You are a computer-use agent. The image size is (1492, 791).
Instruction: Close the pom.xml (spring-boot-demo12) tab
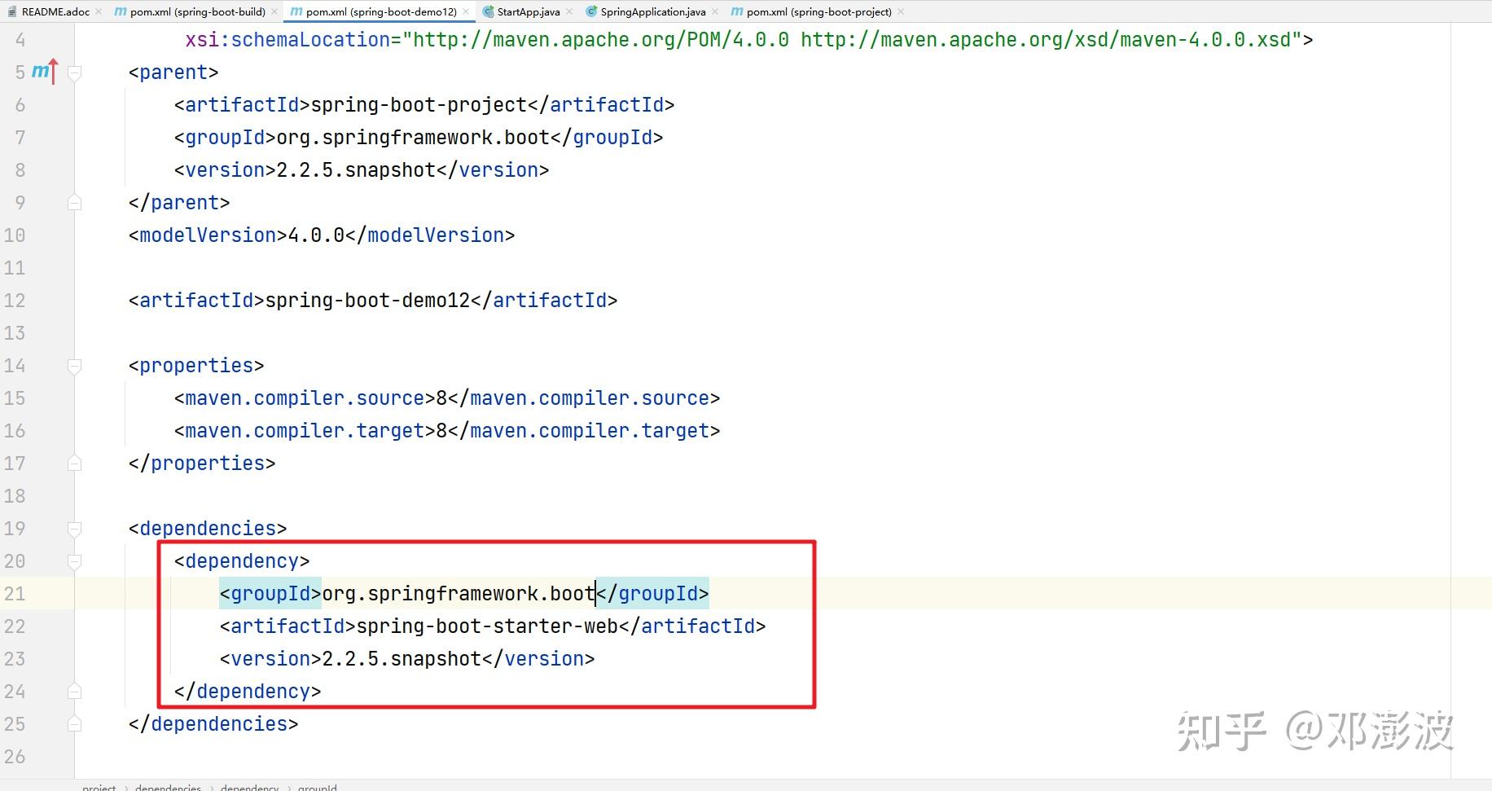point(466,11)
